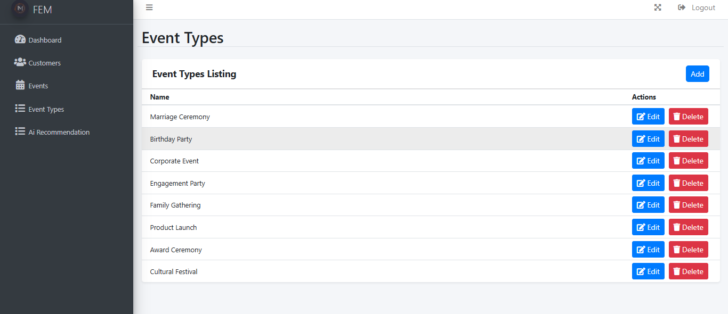The width and height of the screenshot is (728, 314).
Task: Delete the Engagement Party entry
Action: pos(689,183)
